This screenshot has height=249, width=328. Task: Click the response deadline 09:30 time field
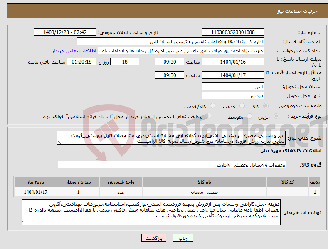coord(170,62)
